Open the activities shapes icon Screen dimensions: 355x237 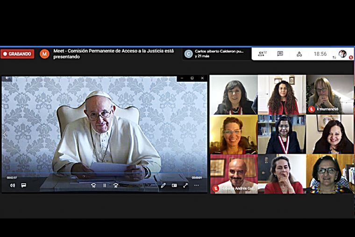pos(299,54)
